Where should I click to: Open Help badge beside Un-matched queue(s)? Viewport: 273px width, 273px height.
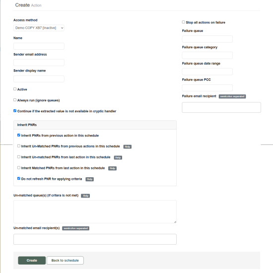click(x=85, y=196)
